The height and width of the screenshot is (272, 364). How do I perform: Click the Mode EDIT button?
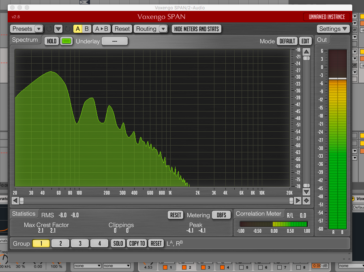click(x=305, y=41)
